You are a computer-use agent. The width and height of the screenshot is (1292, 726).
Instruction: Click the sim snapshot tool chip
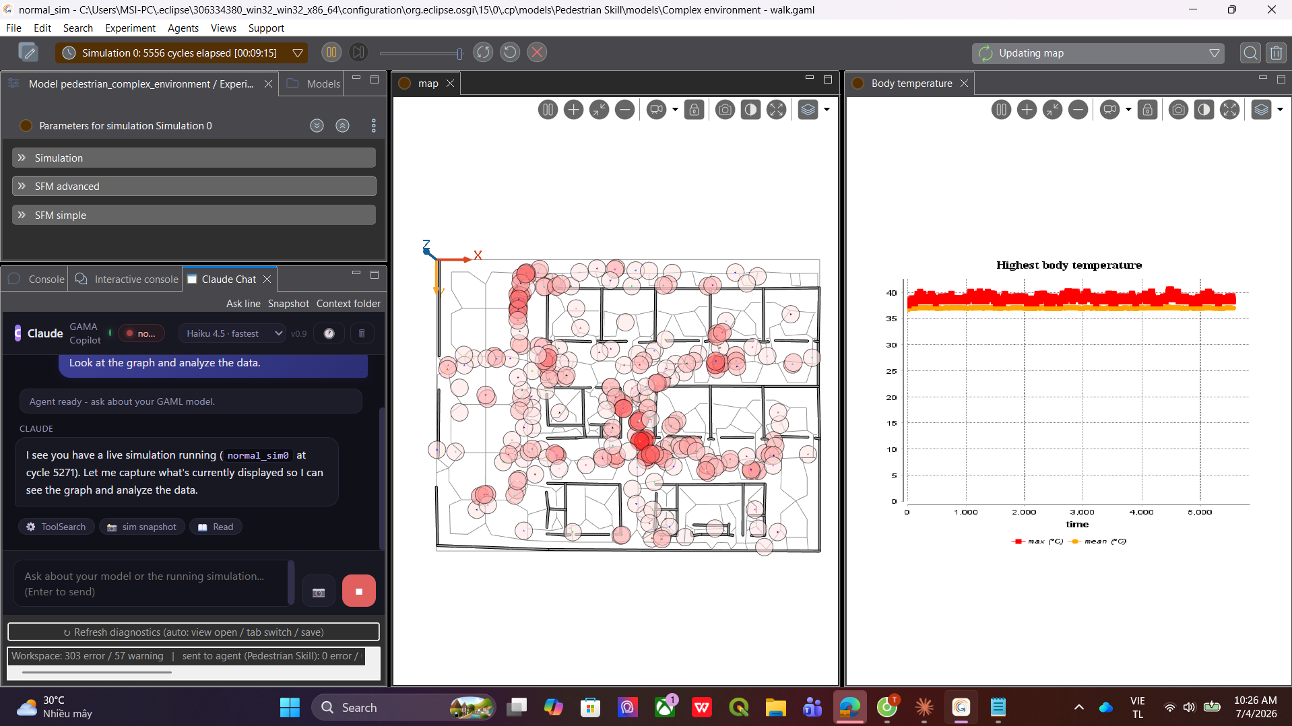(142, 527)
